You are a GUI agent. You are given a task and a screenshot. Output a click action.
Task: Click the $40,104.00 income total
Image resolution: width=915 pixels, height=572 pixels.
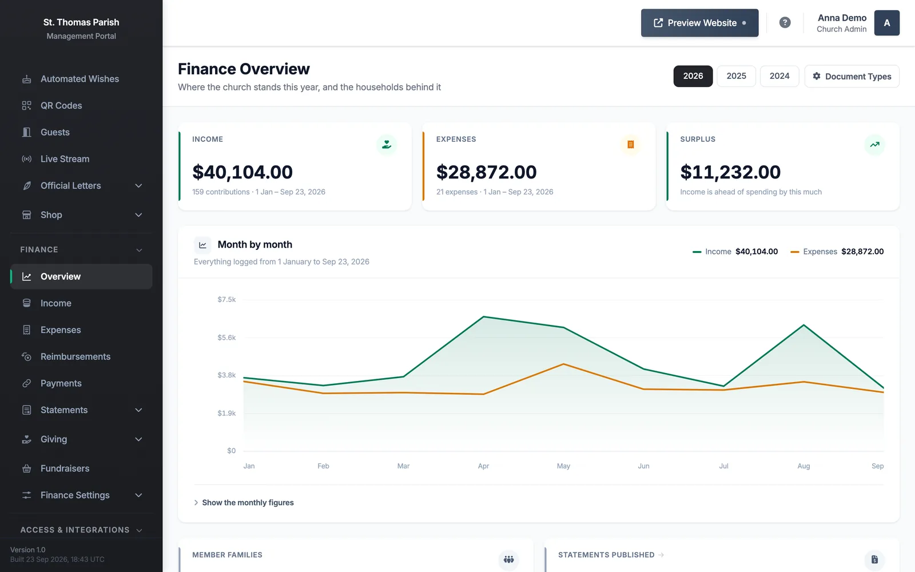[x=242, y=172]
